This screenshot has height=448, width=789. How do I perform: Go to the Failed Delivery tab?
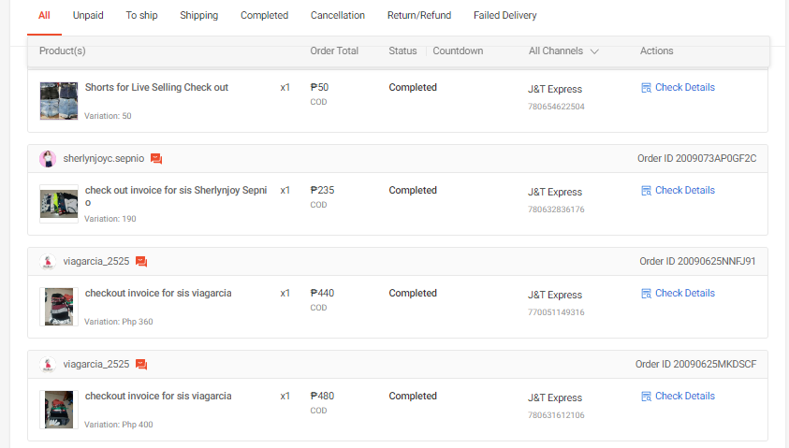(x=504, y=16)
